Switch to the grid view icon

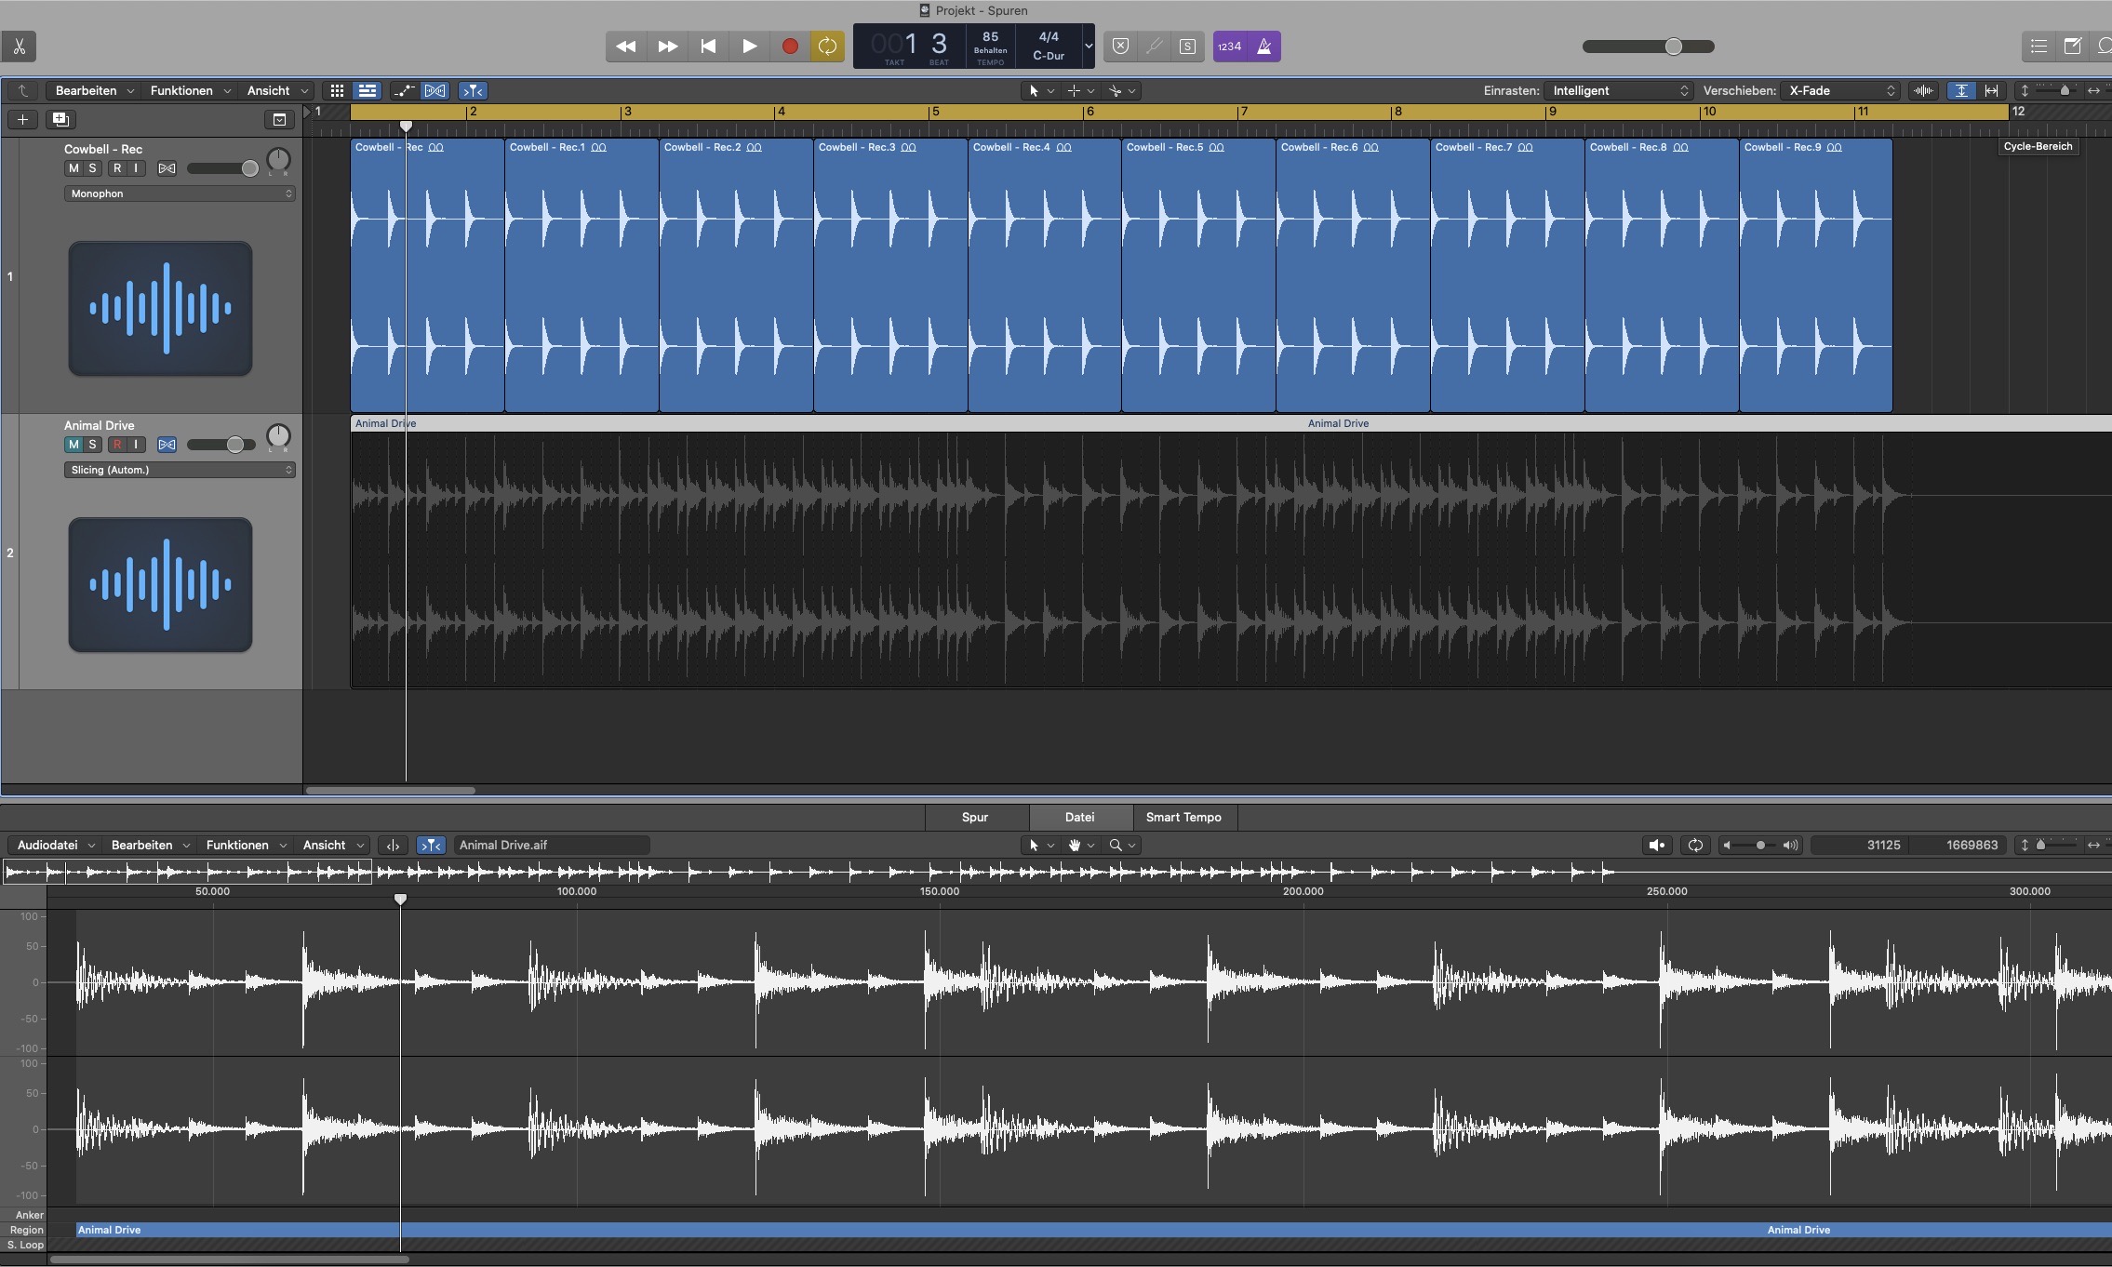337,90
